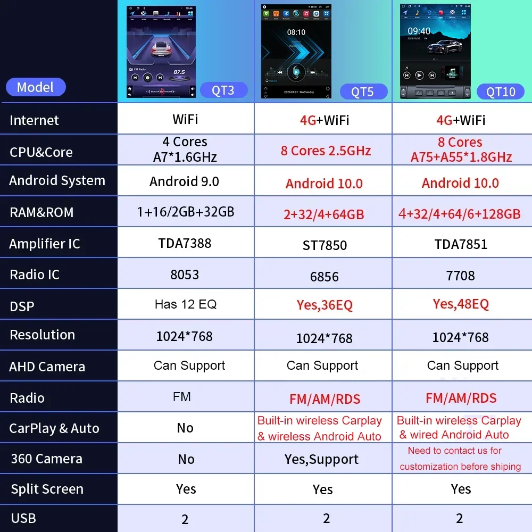Tap the next track icon on QT10 screen

pos(432,76)
